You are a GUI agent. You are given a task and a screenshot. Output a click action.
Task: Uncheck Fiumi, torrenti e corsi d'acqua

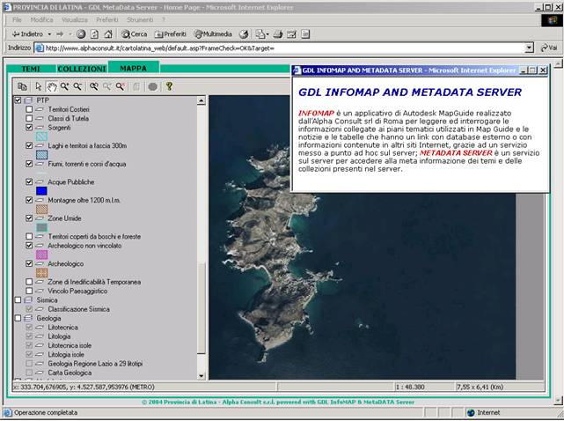pos(29,164)
